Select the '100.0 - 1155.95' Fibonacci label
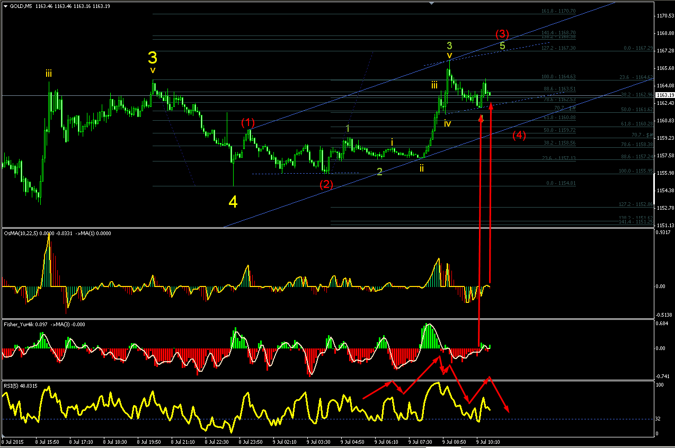This screenshot has height=448, width=675. [x=636, y=171]
